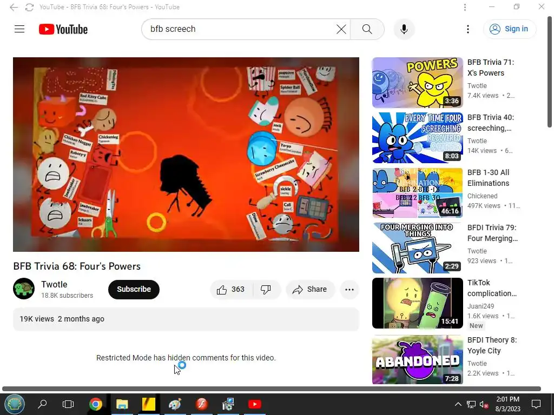This screenshot has width=554, height=415.
Task: Open title 'BFDI Trivia 79: Four Merging'
Action: pyautogui.click(x=492, y=233)
